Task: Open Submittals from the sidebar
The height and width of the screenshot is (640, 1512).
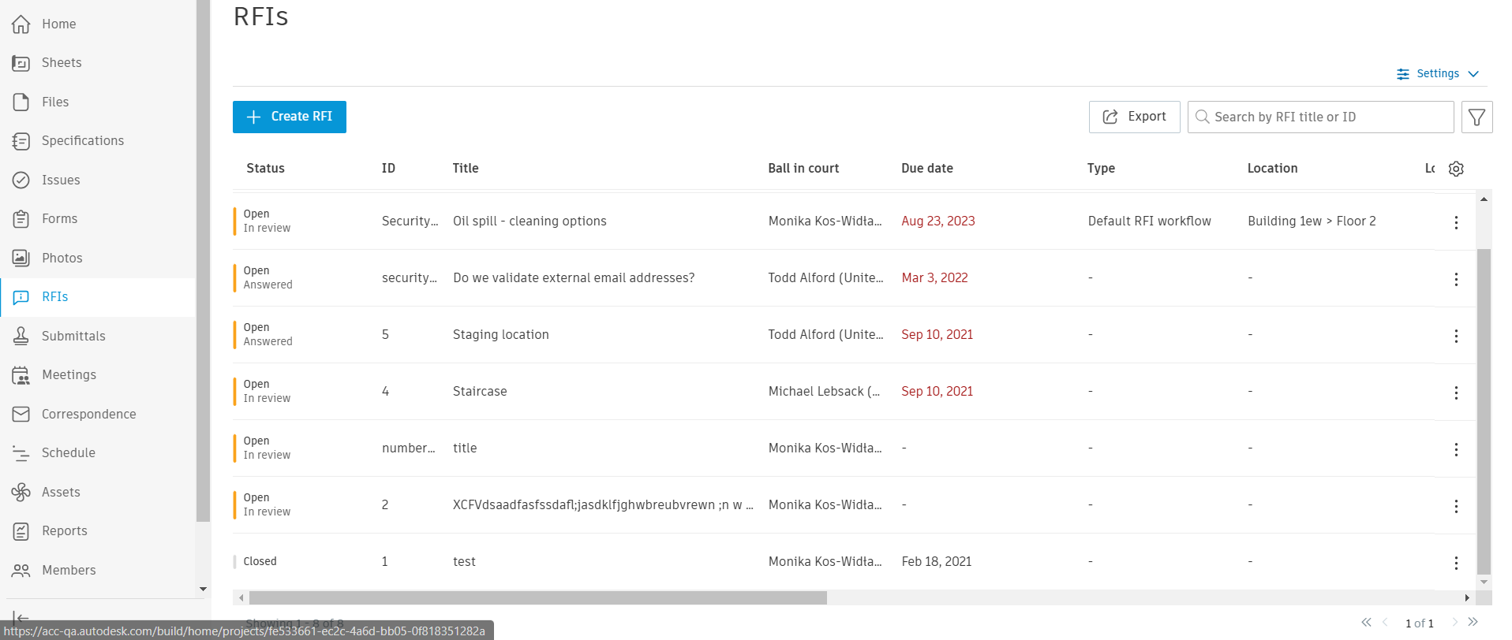Action: point(73,336)
